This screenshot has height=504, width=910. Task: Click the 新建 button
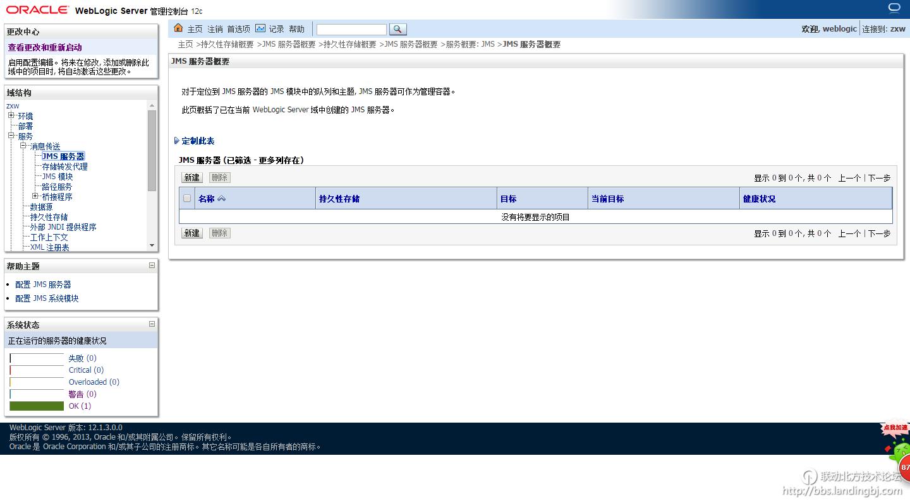[191, 177]
